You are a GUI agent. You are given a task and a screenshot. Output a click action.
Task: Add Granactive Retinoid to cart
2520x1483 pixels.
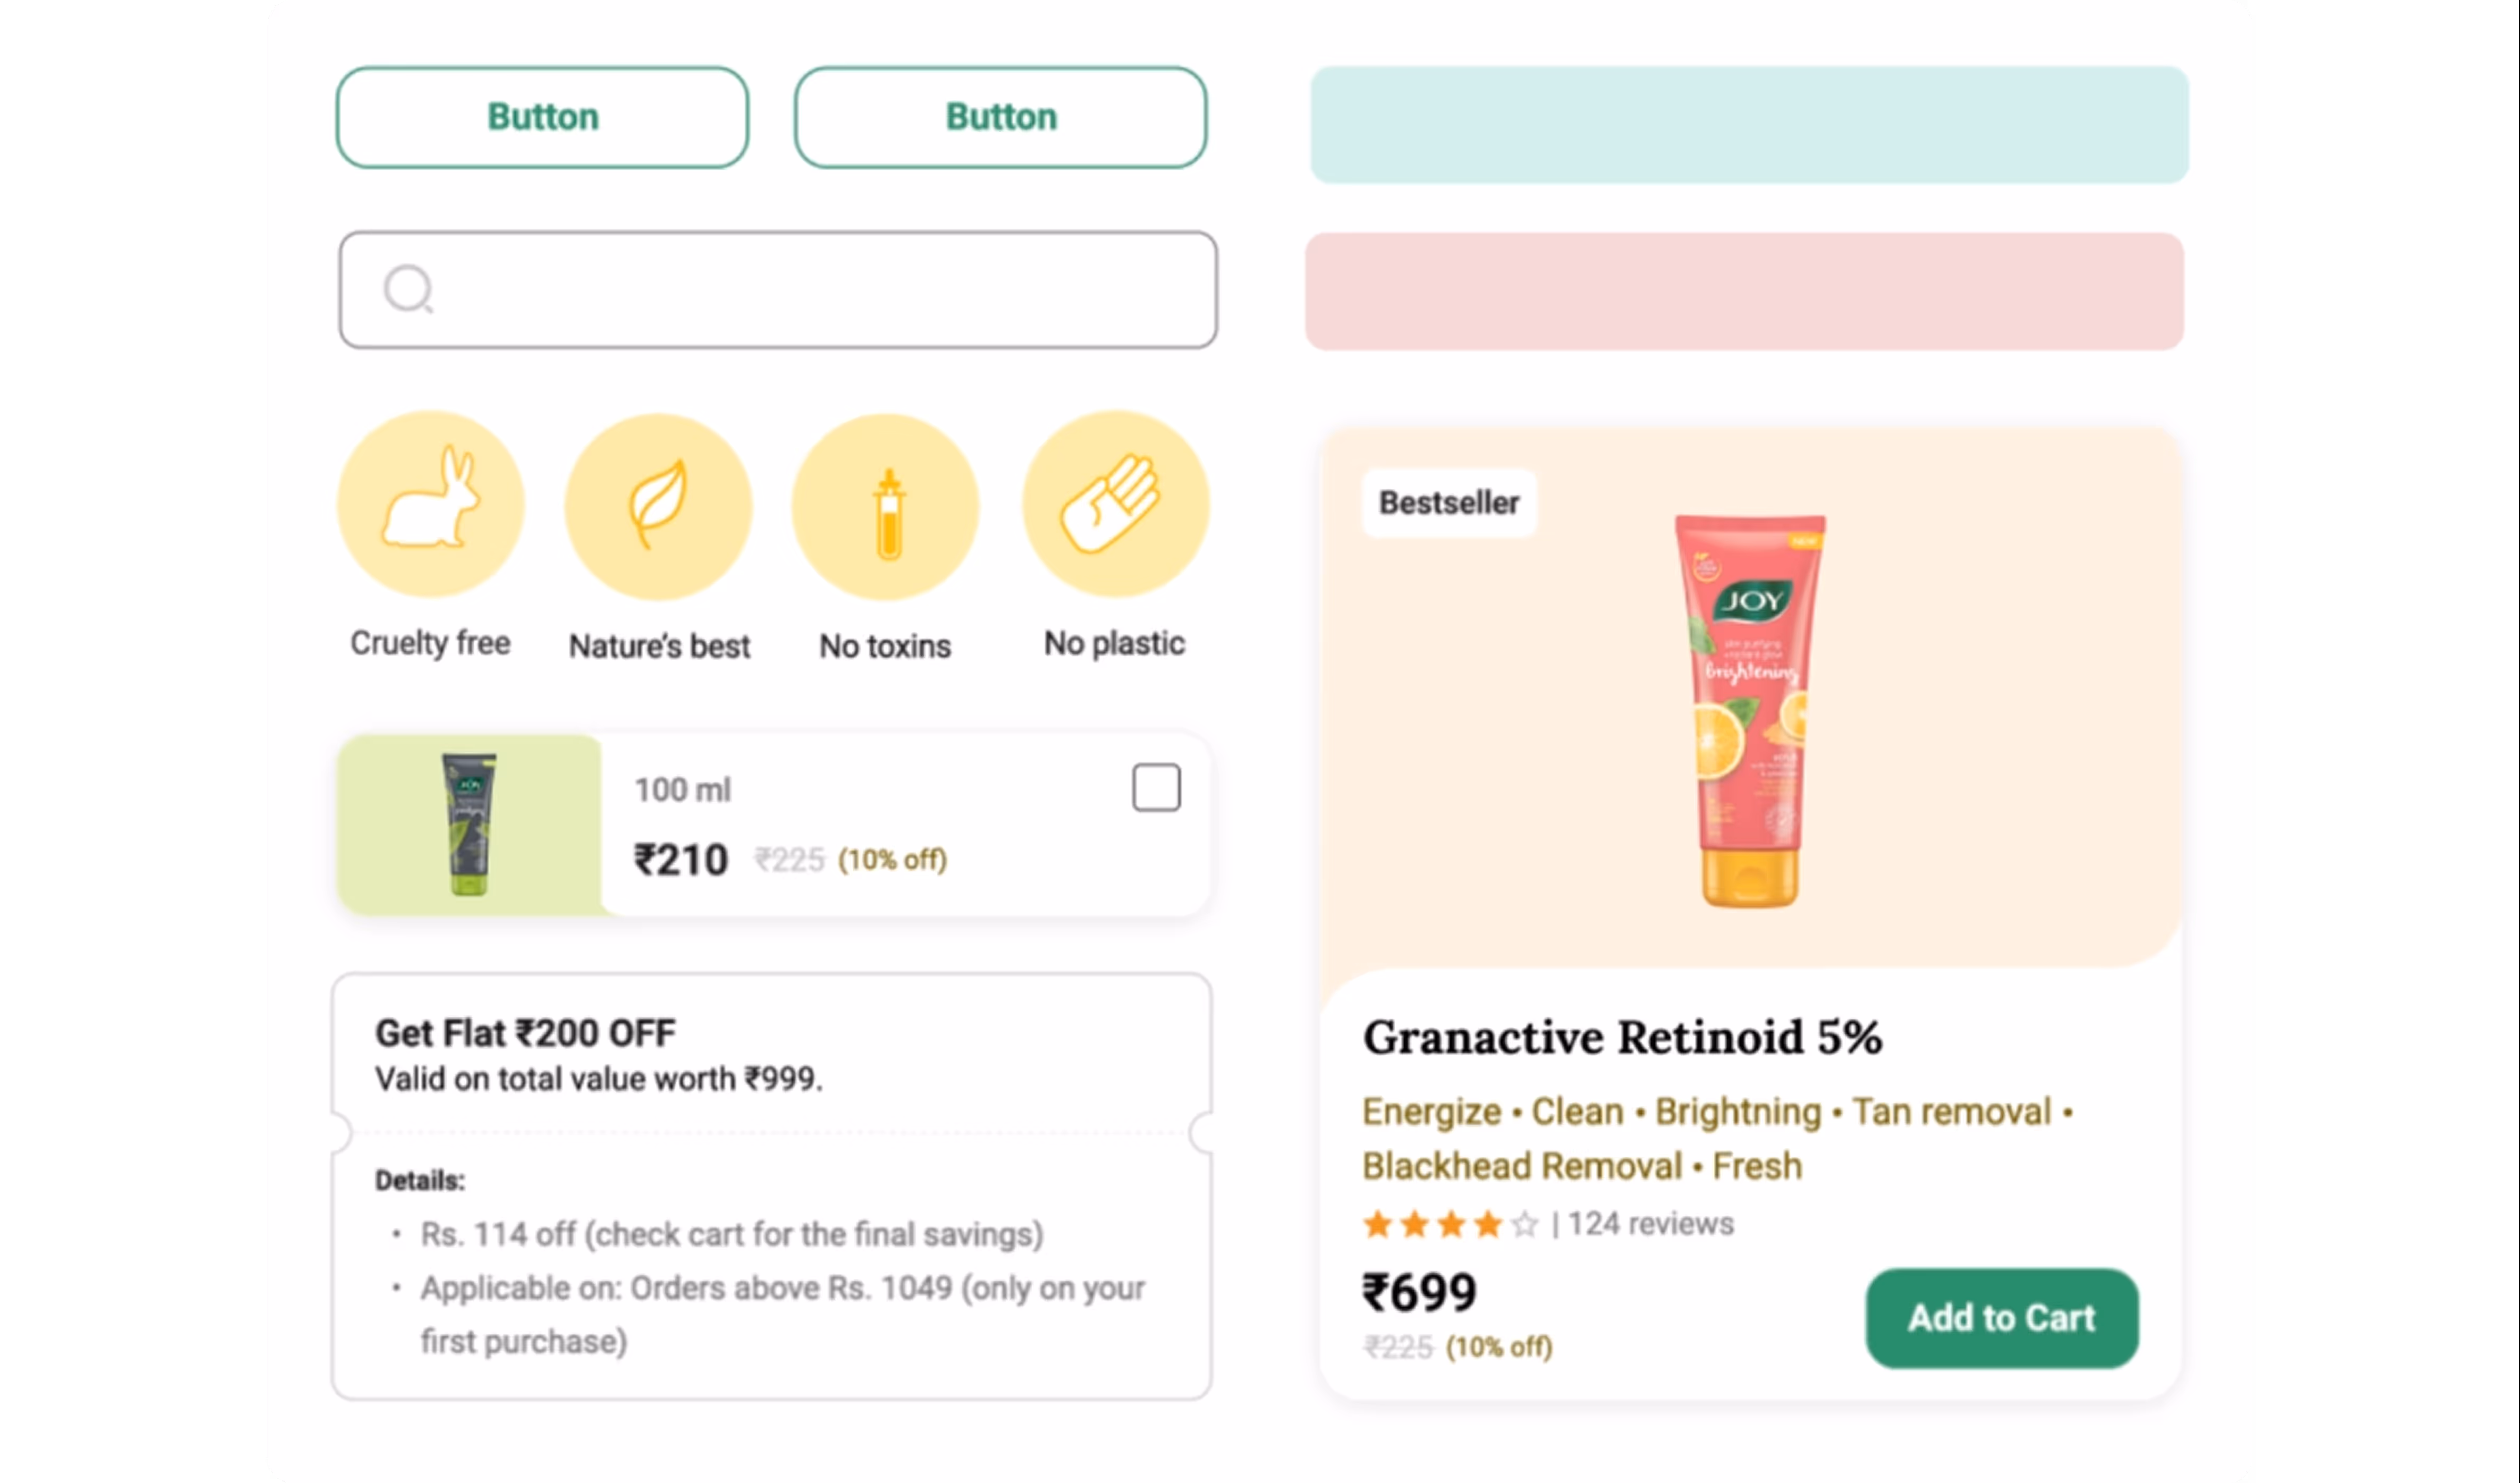[x=2001, y=1318]
